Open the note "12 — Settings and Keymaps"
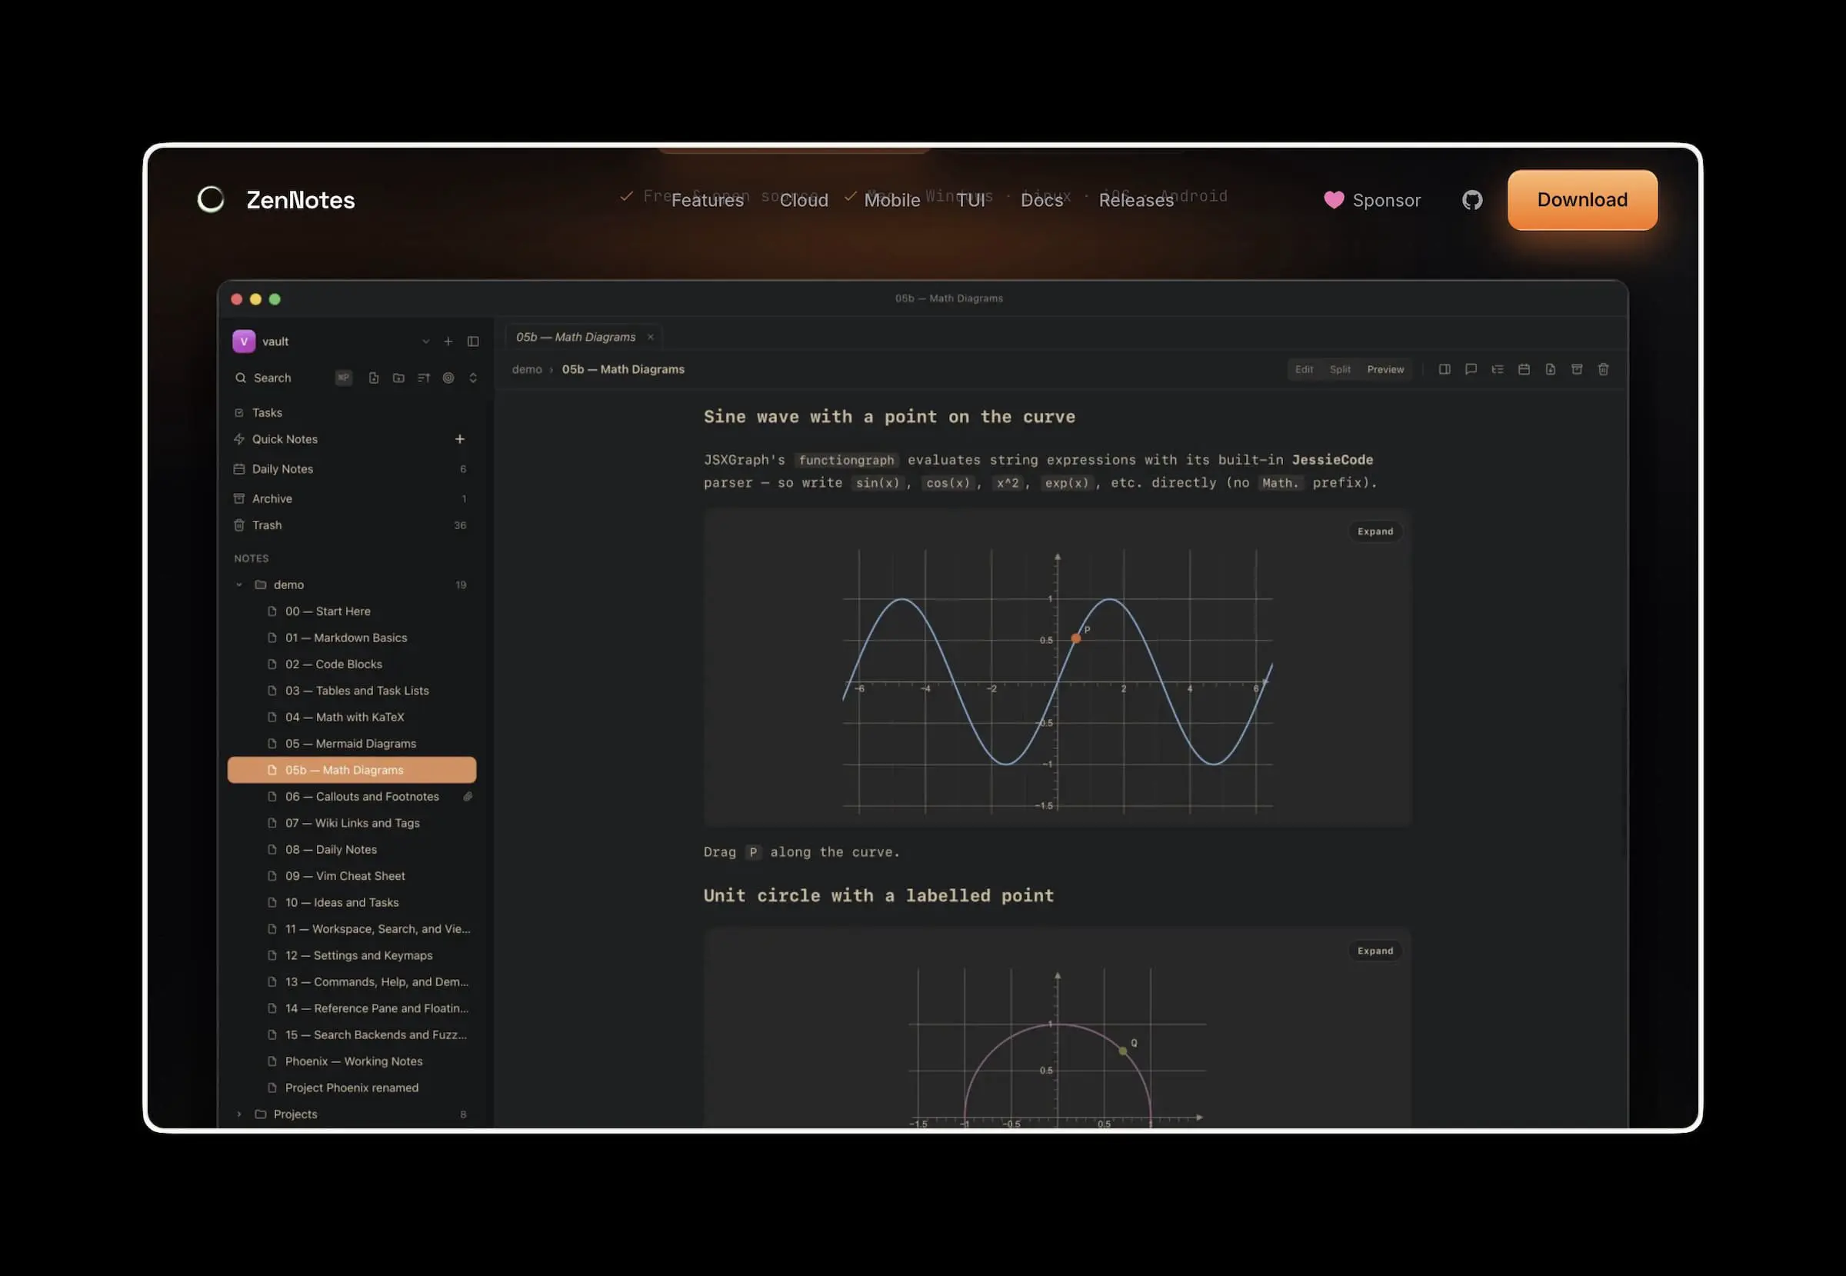Image resolution: width=1846 pixels, height=1276 pixels. (x=352, y=955)
